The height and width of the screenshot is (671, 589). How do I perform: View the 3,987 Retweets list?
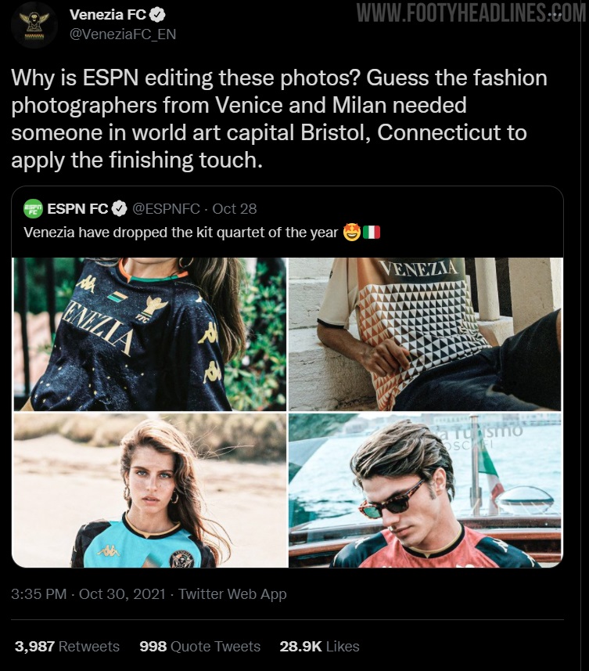67,646
